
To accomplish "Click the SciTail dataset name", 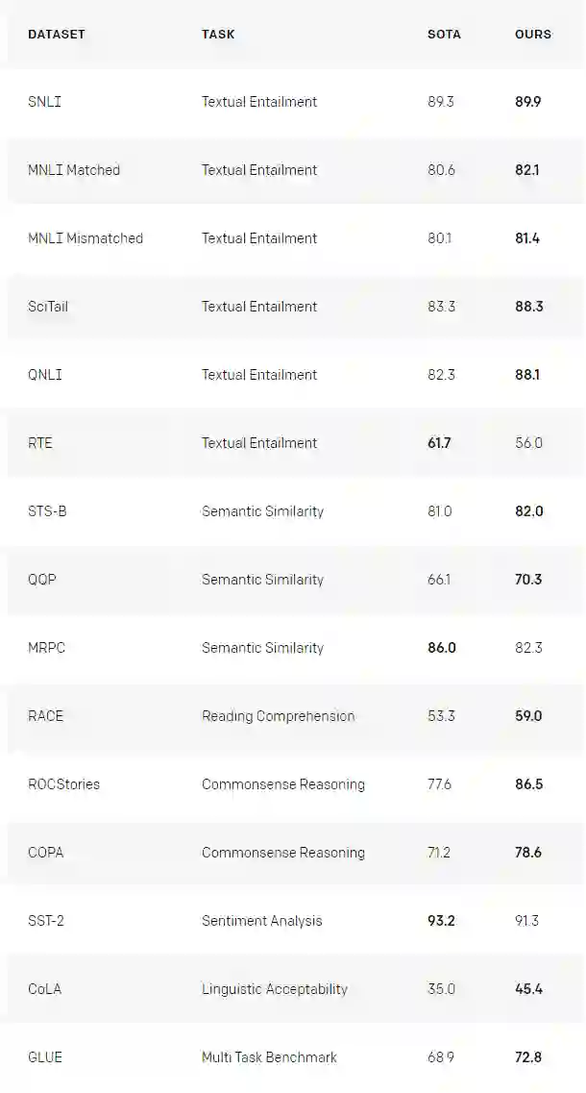I will click(48, 307).
